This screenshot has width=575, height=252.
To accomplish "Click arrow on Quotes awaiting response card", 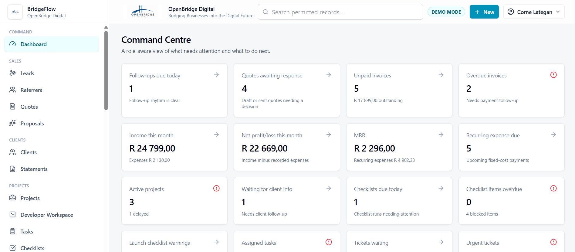I will 329,75.
